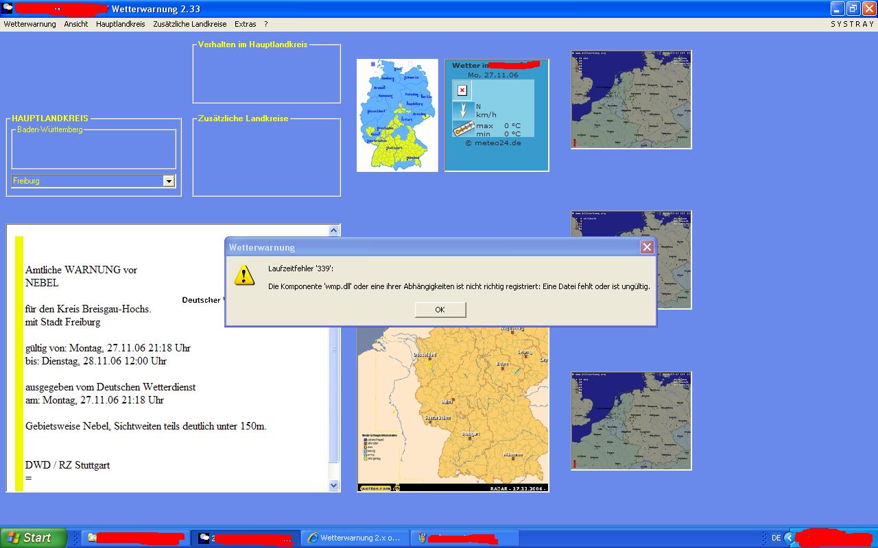
Task: Open the Wetterwarnung menu
Action: click(x=30, y=24)
